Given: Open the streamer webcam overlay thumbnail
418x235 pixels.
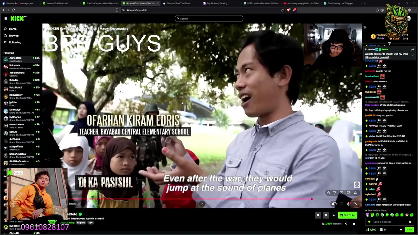Looking at the screenshot, I should click(333, 45).
